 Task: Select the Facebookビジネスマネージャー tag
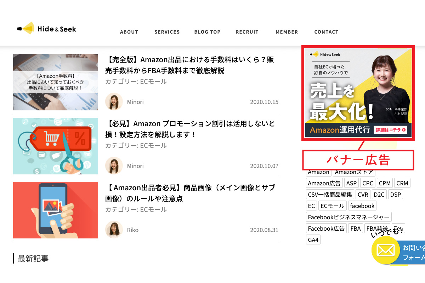[349, 217]
